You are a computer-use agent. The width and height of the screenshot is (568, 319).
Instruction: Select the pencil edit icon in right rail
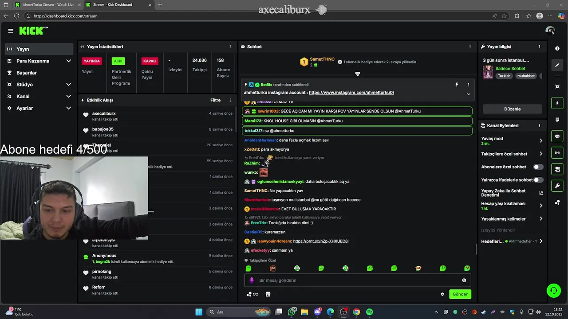[557, 65]
